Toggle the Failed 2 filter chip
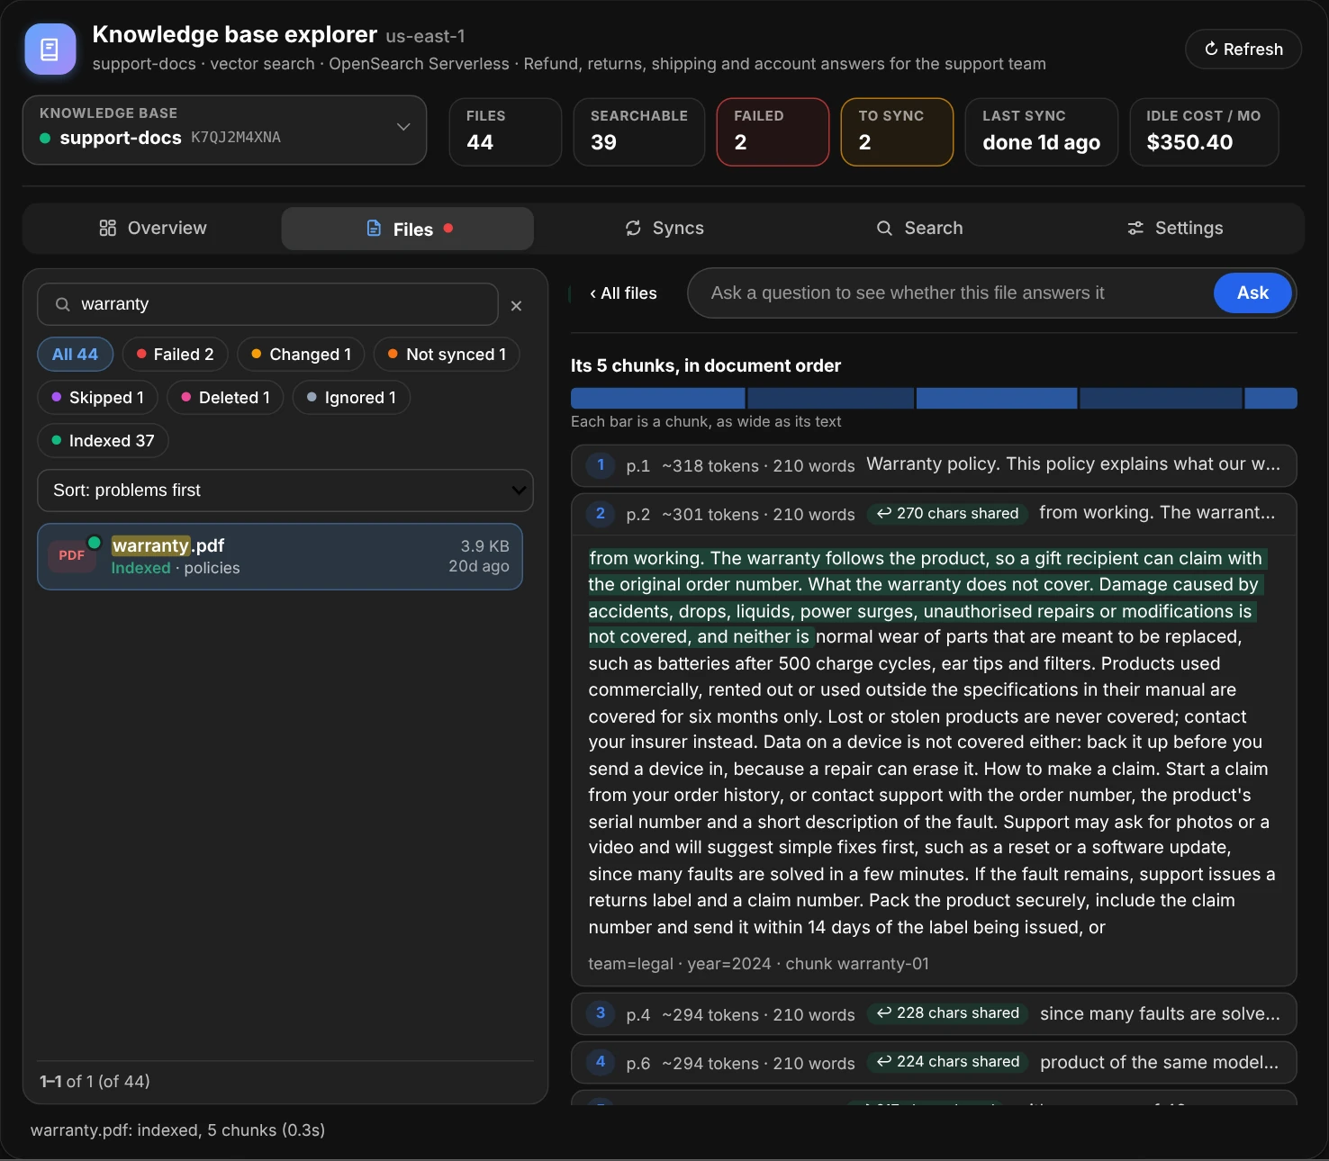Viewport: 1329px width, 1161px height. (x=175, y=355)
